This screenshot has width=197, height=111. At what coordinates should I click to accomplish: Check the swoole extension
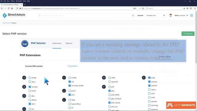(x=149, y=101)
